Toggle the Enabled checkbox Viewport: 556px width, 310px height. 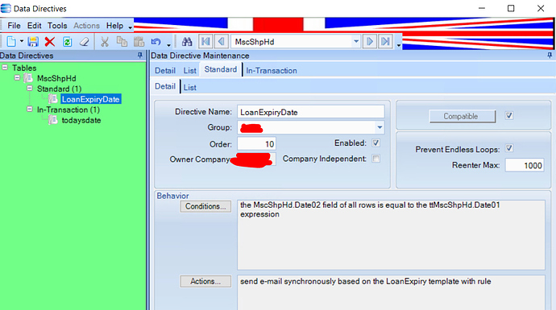pyautogui.click(x=376, y=143)
